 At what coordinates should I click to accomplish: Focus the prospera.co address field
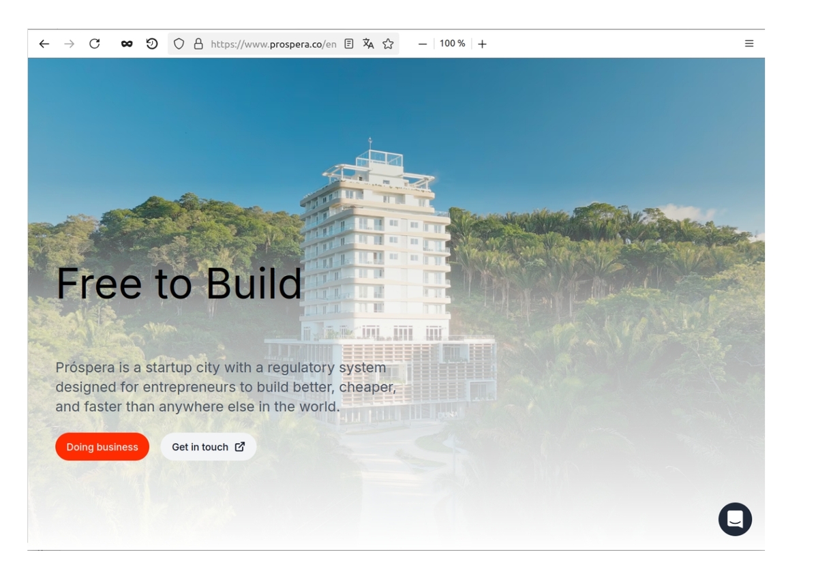tap(273, 44)
